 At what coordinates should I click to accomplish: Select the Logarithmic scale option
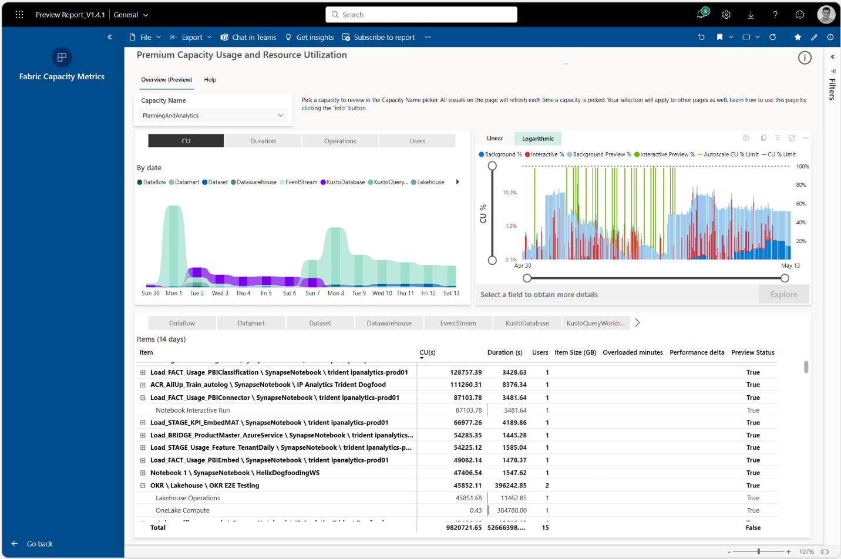coord(538,139)
